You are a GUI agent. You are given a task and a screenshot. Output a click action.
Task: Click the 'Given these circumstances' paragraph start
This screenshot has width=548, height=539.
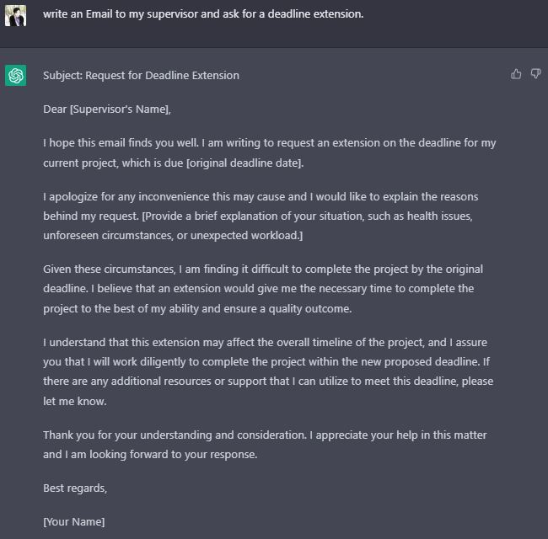(x=110, y=269)
